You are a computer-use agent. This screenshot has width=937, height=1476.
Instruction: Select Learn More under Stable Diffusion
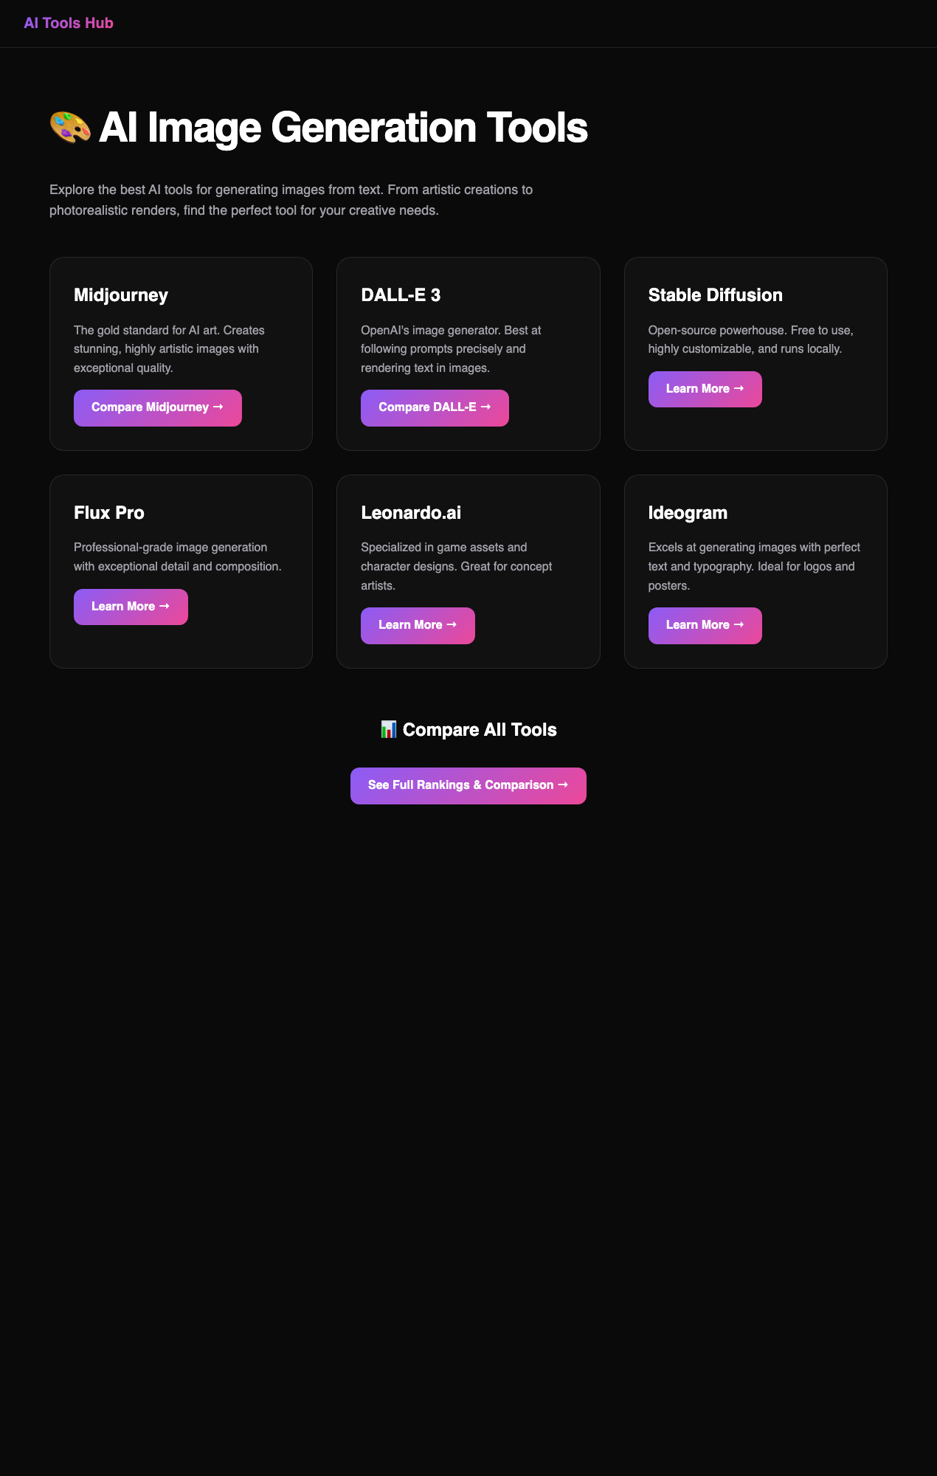pyautogui.click(x=705, y=389)
